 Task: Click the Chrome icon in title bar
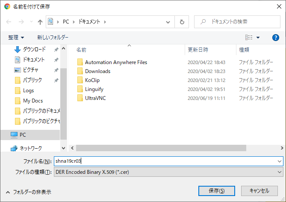point(7,6)
